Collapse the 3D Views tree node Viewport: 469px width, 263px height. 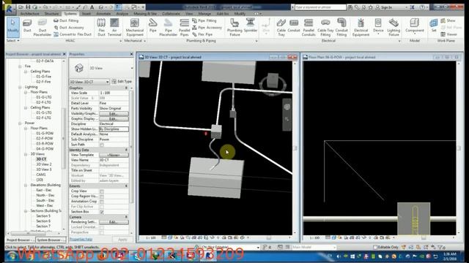click(26, 154)
